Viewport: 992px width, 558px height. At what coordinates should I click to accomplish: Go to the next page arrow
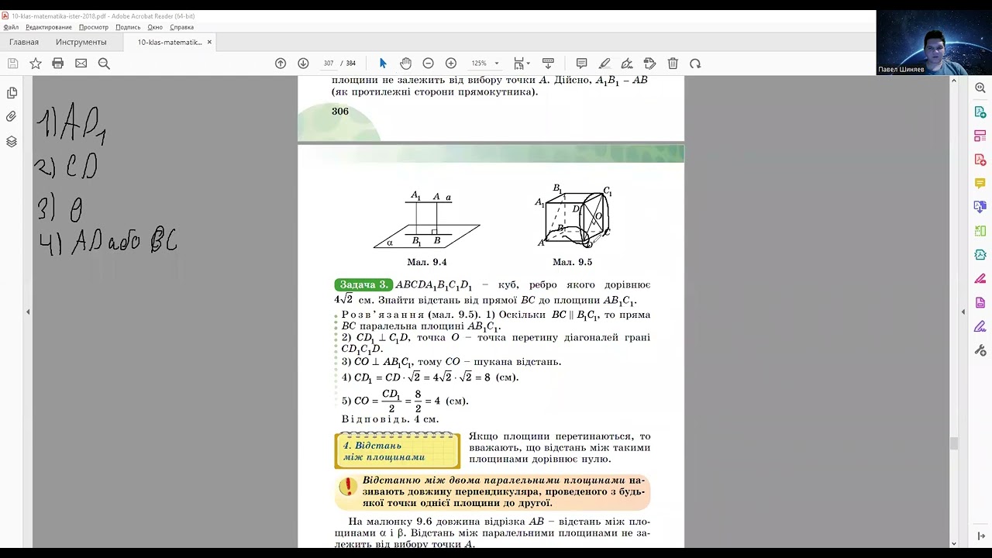(x=303, y=64)
